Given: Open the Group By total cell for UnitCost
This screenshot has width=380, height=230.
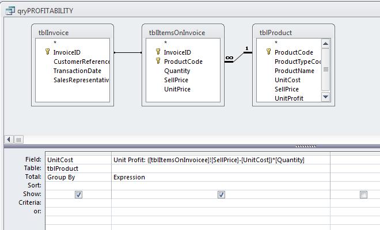Looking at the screenshot, I should pyautogui.click(x=78, y=178).
